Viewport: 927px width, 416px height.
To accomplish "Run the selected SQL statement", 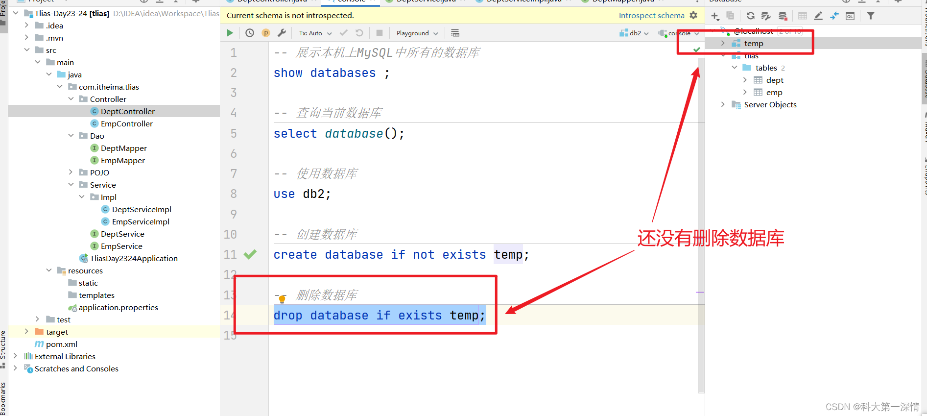I will pyautogui.click(x=230, y=33).
